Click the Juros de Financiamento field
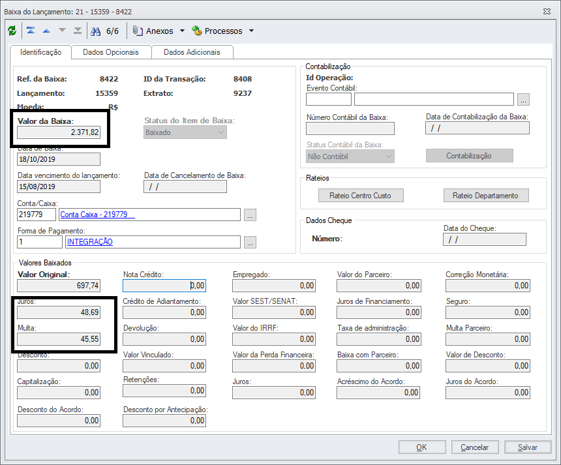Viewport: 561px width, 465px height. coord(379,312)
